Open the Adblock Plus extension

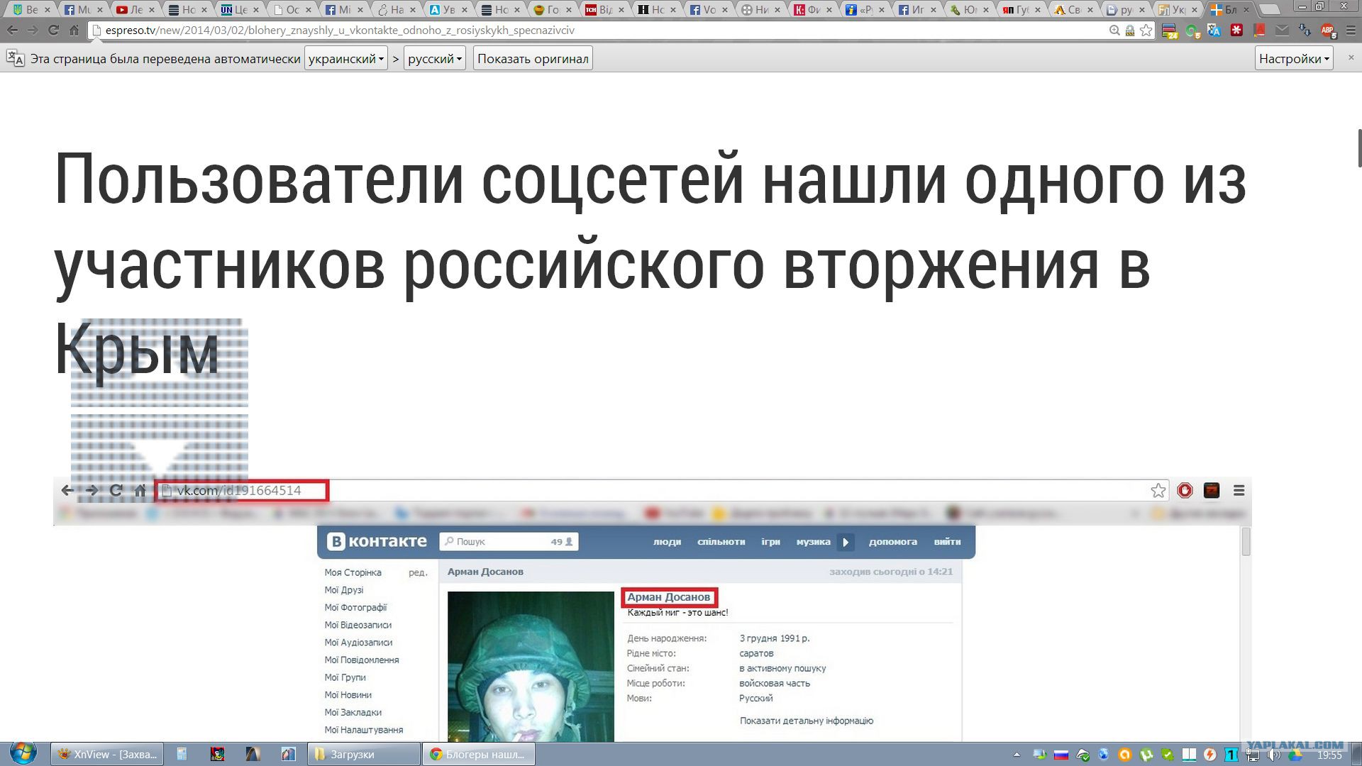[x=1327, y=30]
